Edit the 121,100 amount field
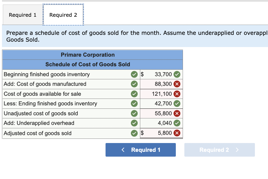 click(161, 94)
